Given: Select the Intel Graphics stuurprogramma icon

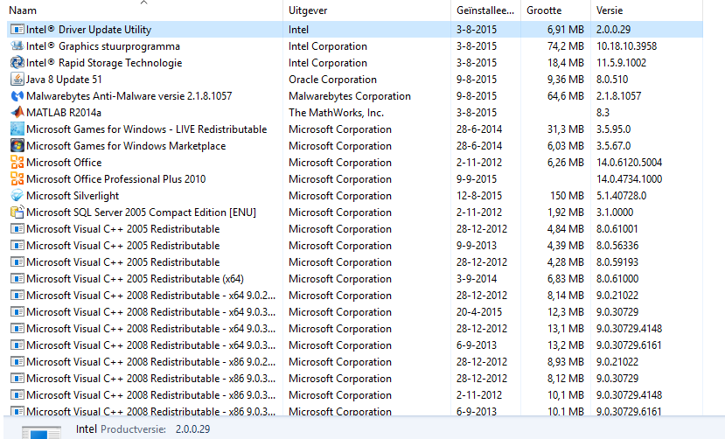Looking at the screenshot, I should (x=17, y=46).
